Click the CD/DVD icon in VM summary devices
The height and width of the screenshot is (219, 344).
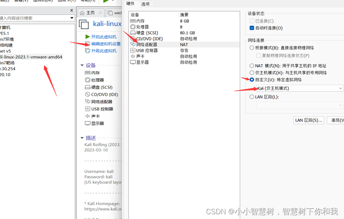pyautogui.click(x=87, y=94)
